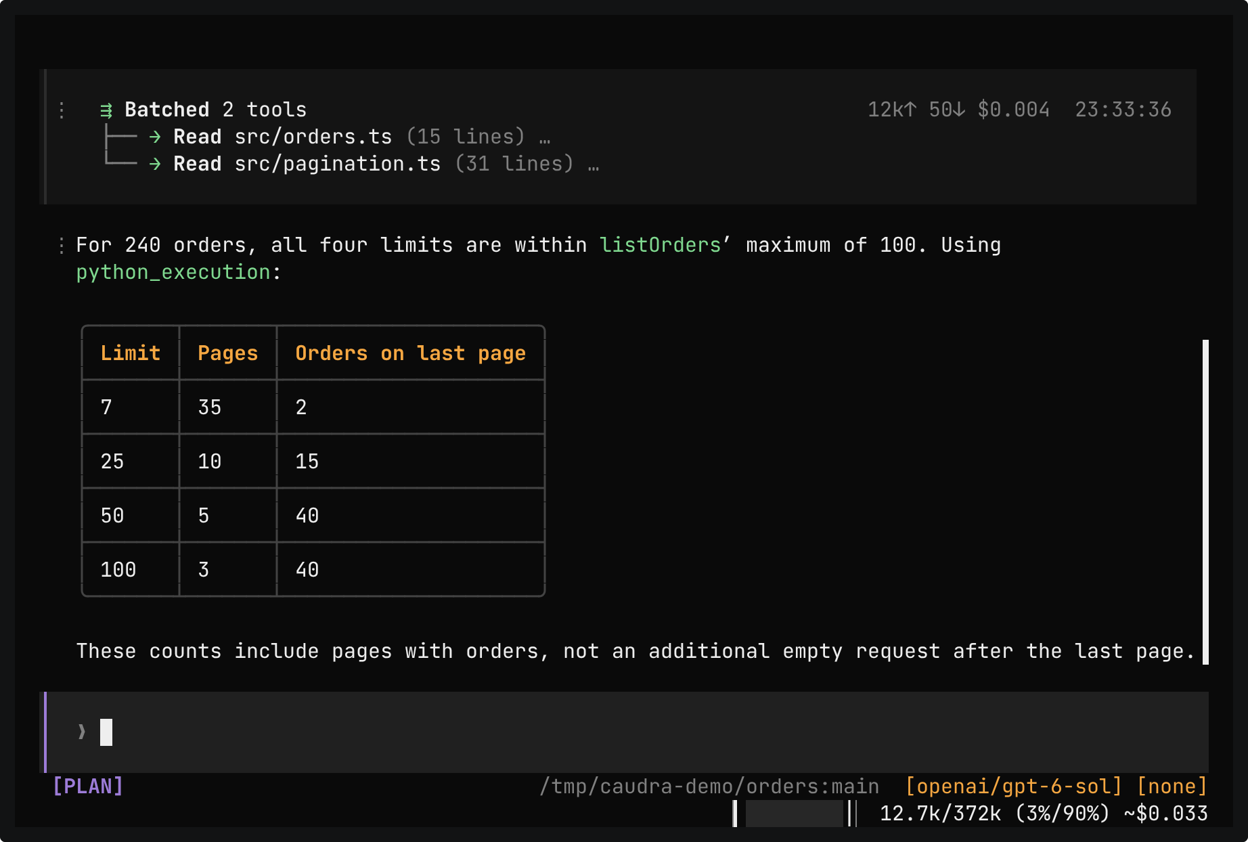1248x842 pixels.
Task: Click the Limit column header
Action: click(x=131, y=353)
